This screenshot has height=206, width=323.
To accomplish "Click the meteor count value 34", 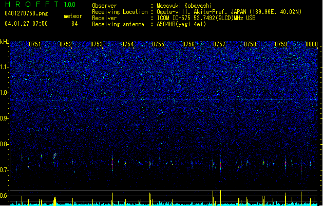I will click(74, 24).
